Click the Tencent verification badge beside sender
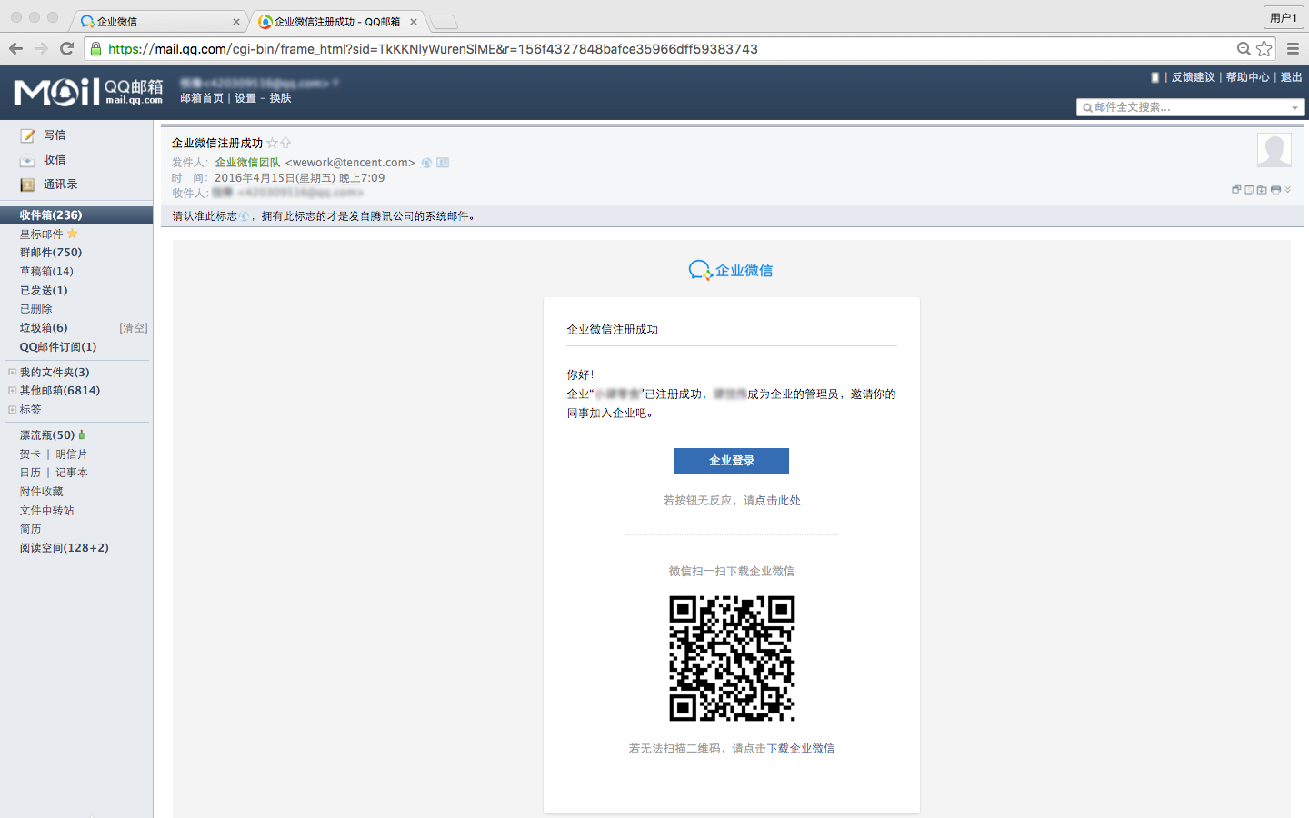 [426, 163]
